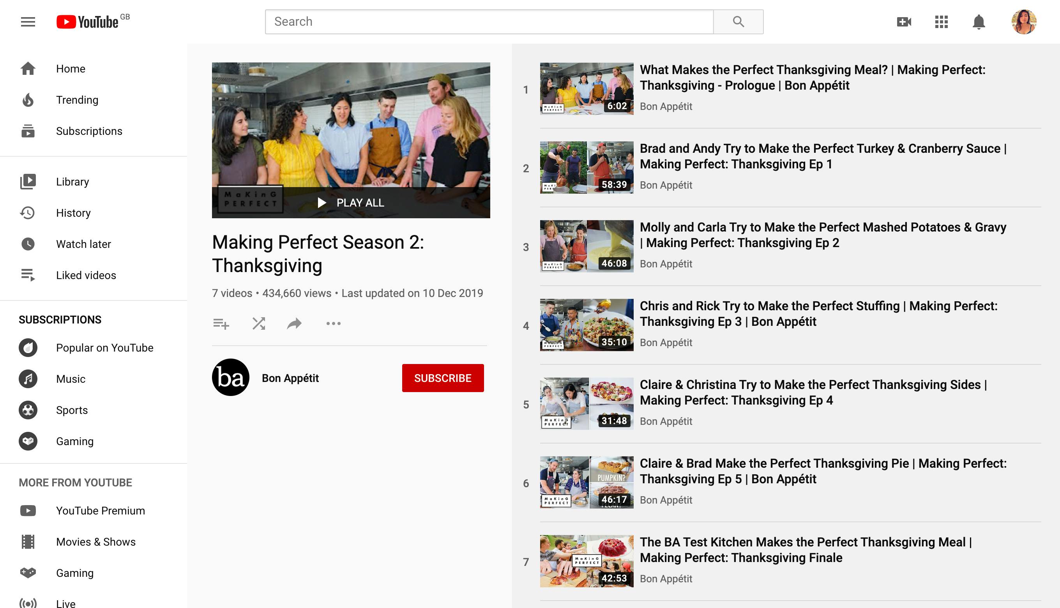Click the 58:39 Episode 1 thumbnail
Screen dimensions: 1060x608
pyautogui.click(x=587, y=168)
